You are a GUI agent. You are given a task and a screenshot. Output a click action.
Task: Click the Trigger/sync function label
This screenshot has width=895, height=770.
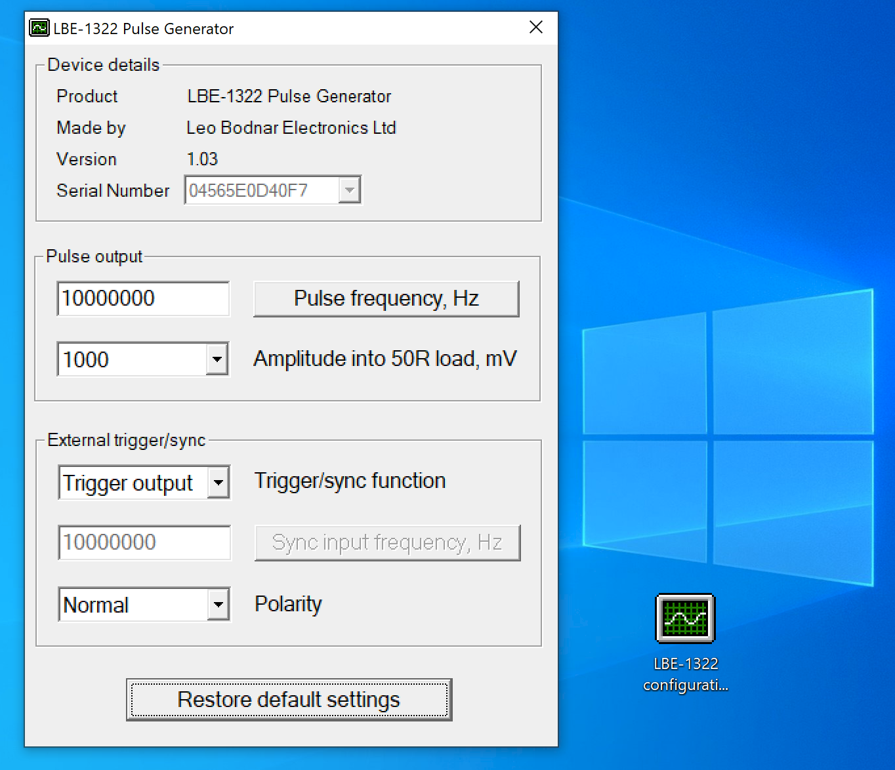[x=350, y=481]
